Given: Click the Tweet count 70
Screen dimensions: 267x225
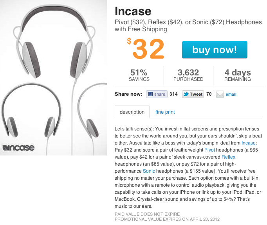Looking at the screenshot, I should (x=209, y=94).
